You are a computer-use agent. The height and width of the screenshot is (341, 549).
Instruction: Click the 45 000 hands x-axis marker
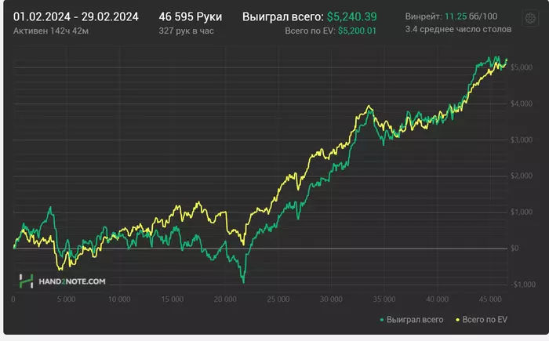pyautogui.click(x=490, y=299)
